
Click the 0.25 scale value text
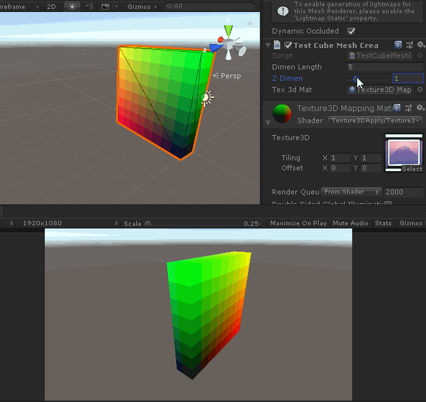click(252, 223)
